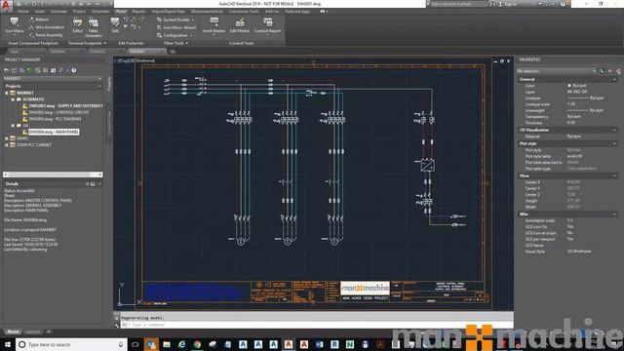This screenshot has height=351, width=624.
Task: Open File Explorer from the taskbar
Action: point(167,344)
